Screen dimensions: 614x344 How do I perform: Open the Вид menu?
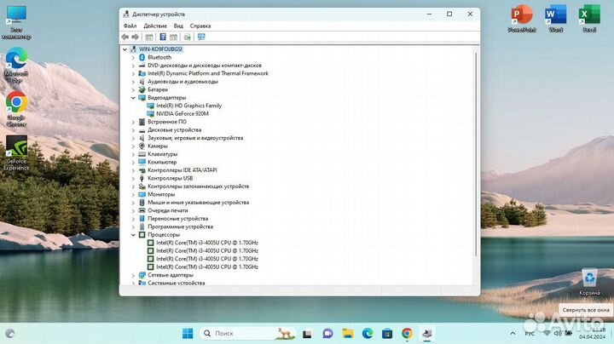point(178,26)
